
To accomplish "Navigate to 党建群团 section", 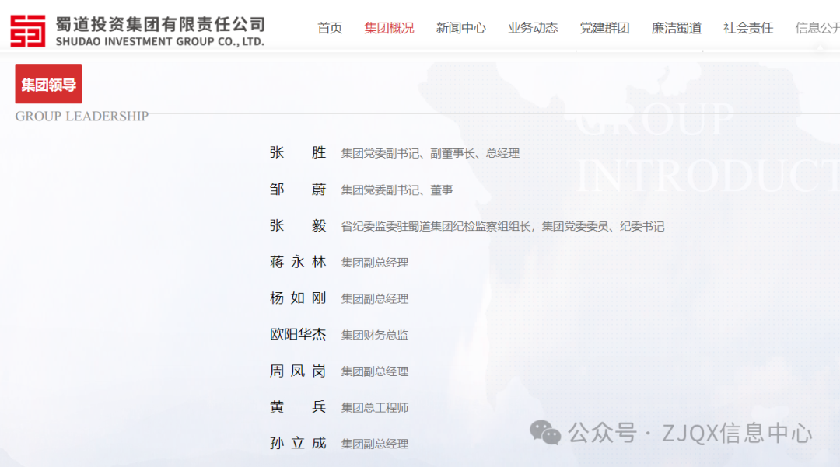I will [x=604, y=28].
